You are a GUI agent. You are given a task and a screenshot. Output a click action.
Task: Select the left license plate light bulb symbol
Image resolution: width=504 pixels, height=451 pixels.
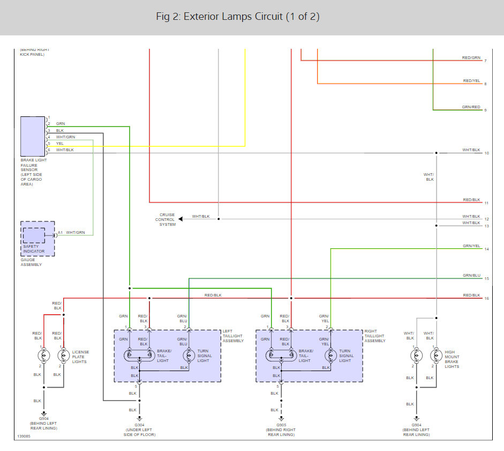coord(44,356)
